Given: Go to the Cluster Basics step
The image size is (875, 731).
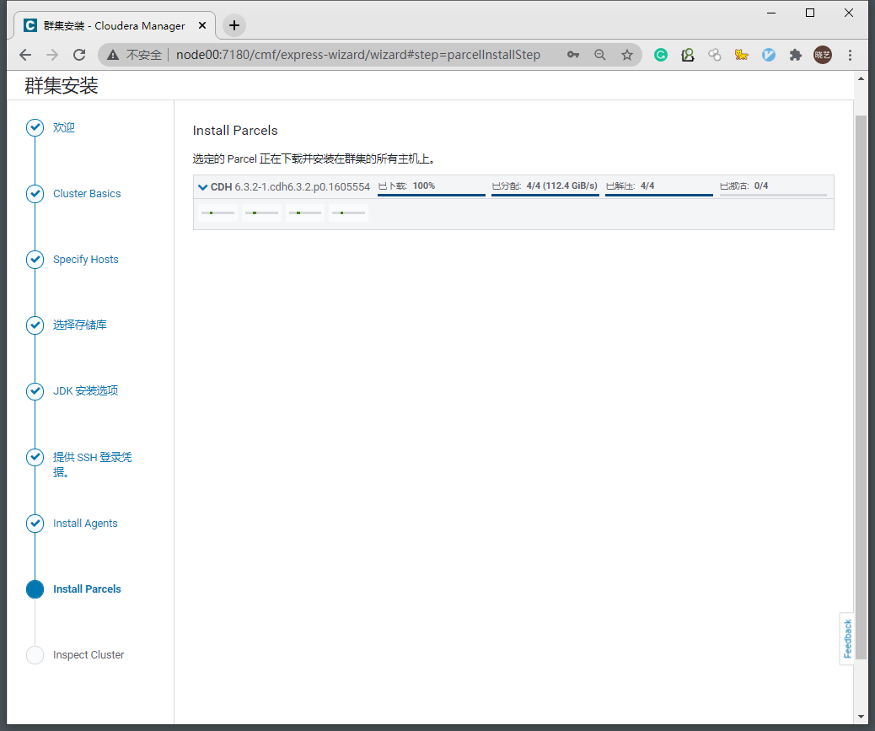Looking at the screenshot, I should [x=87, y=194].
